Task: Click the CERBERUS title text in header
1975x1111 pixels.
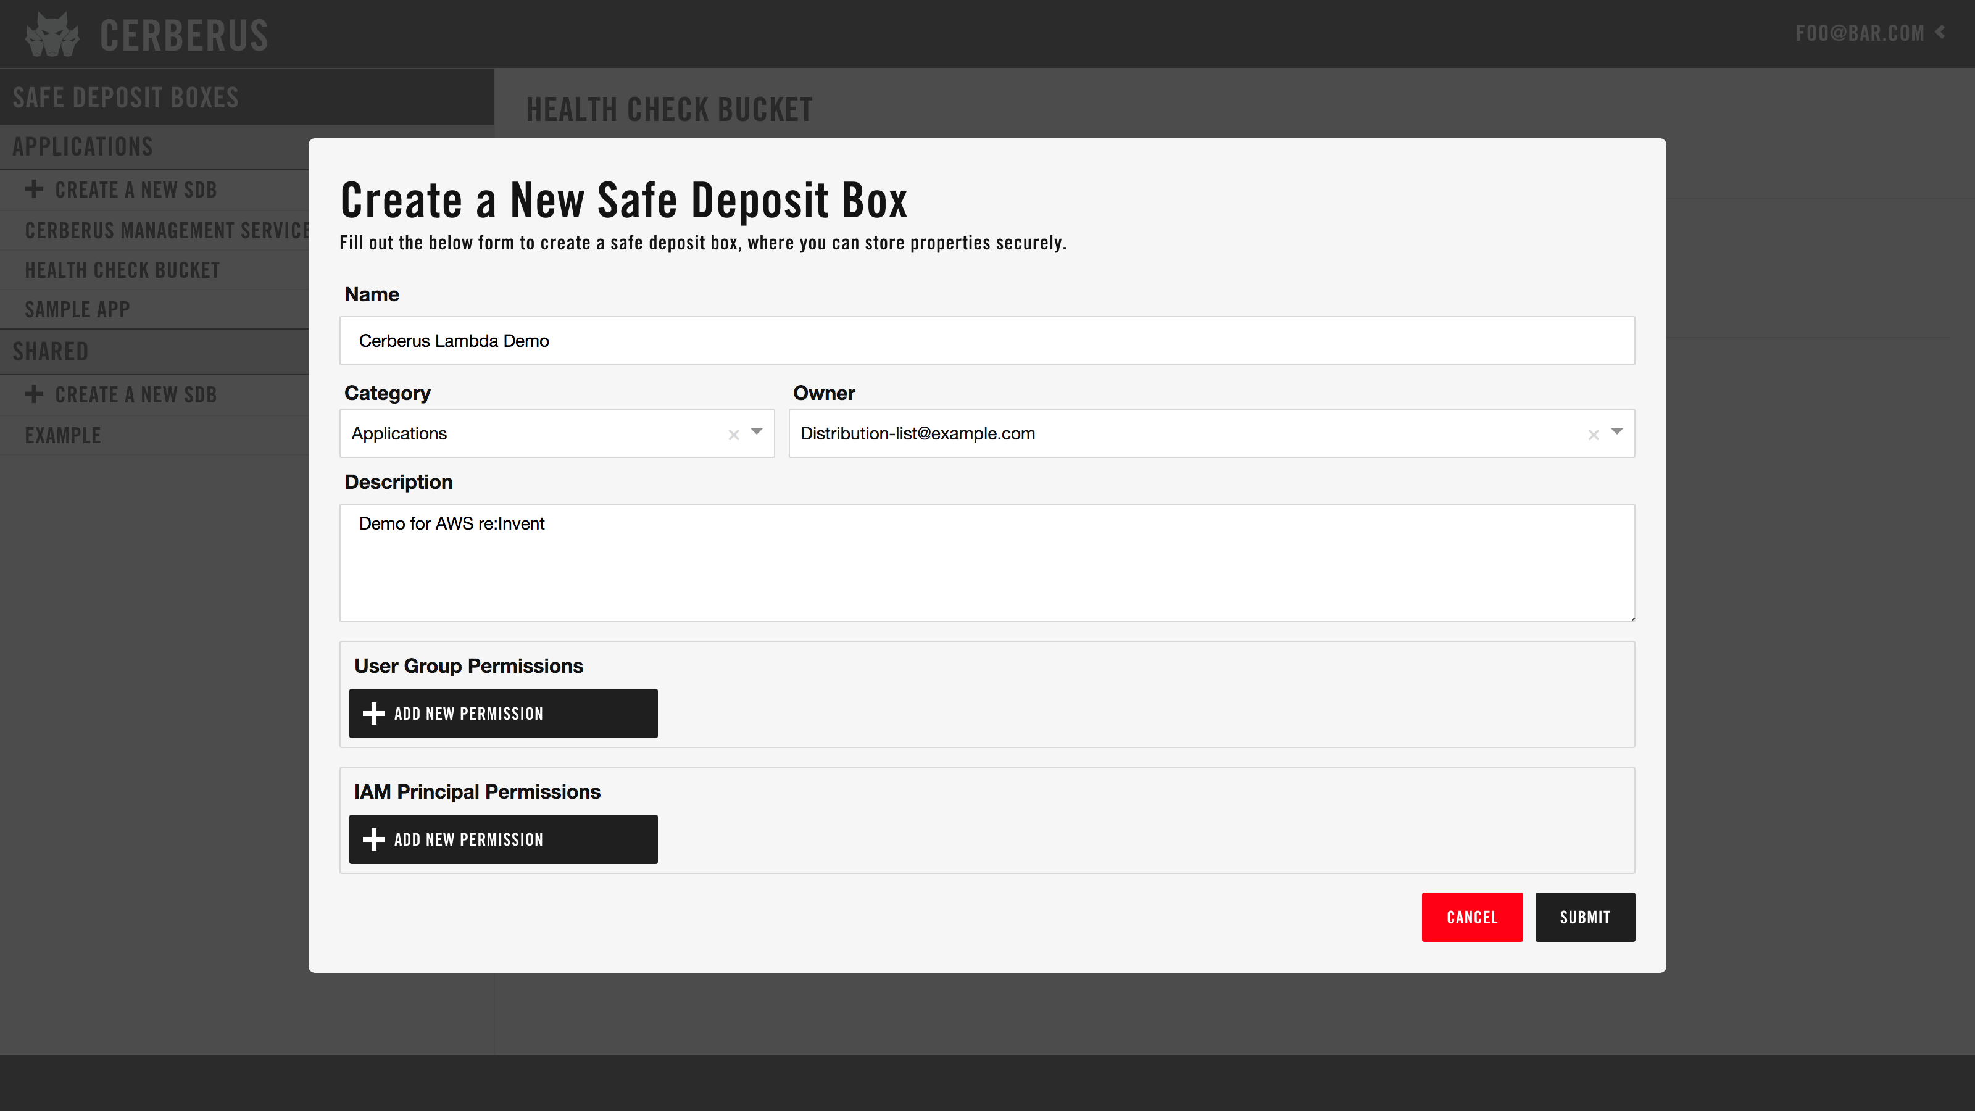Action: coord(184,35)
